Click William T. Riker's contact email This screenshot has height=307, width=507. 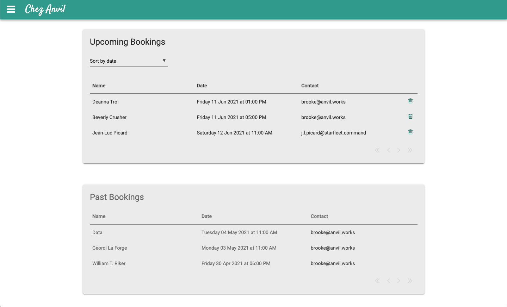[333, 263]
